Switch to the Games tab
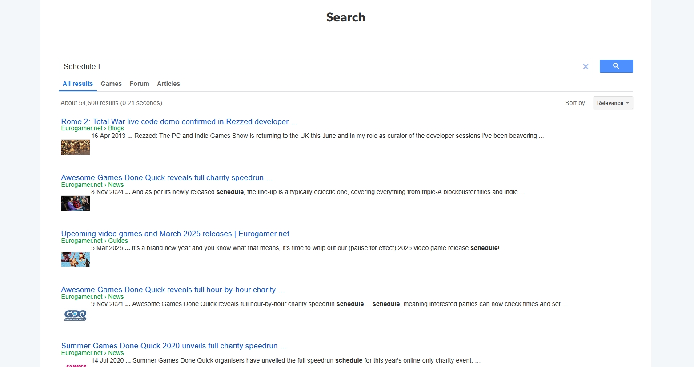 coord(111,84)
